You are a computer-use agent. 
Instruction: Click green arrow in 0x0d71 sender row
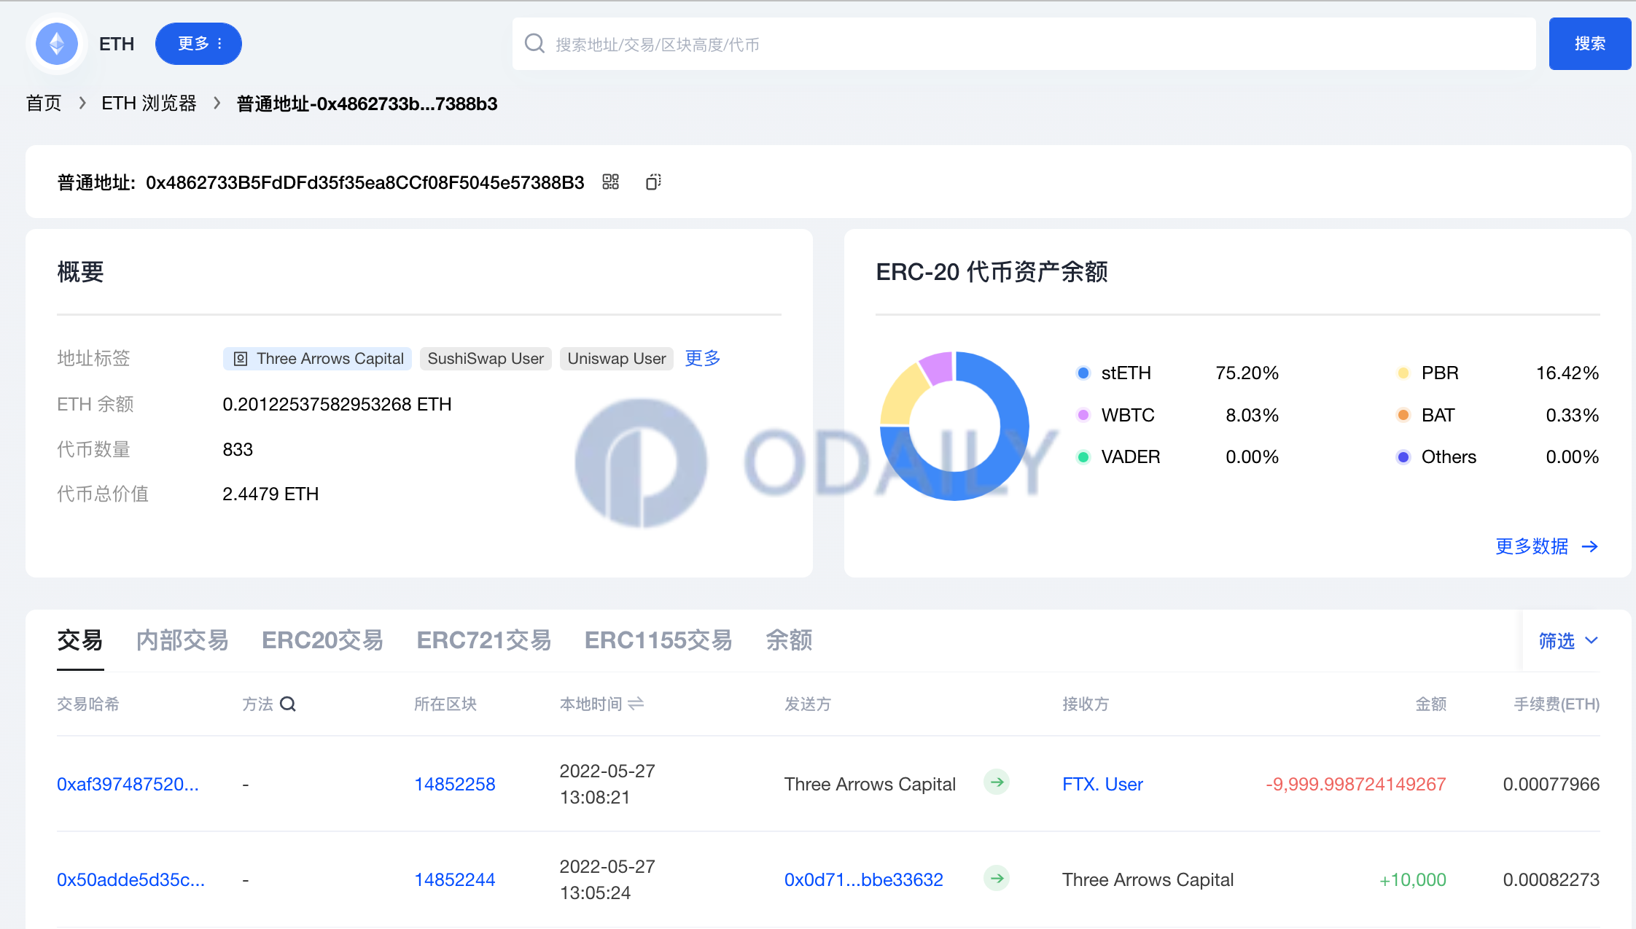click(x=997, y=878)
